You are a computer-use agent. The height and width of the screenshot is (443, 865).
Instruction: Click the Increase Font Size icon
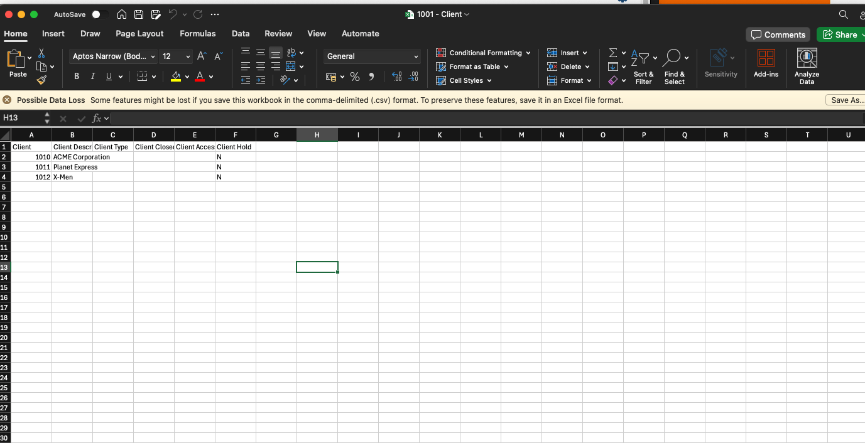[x=202, y=56]
